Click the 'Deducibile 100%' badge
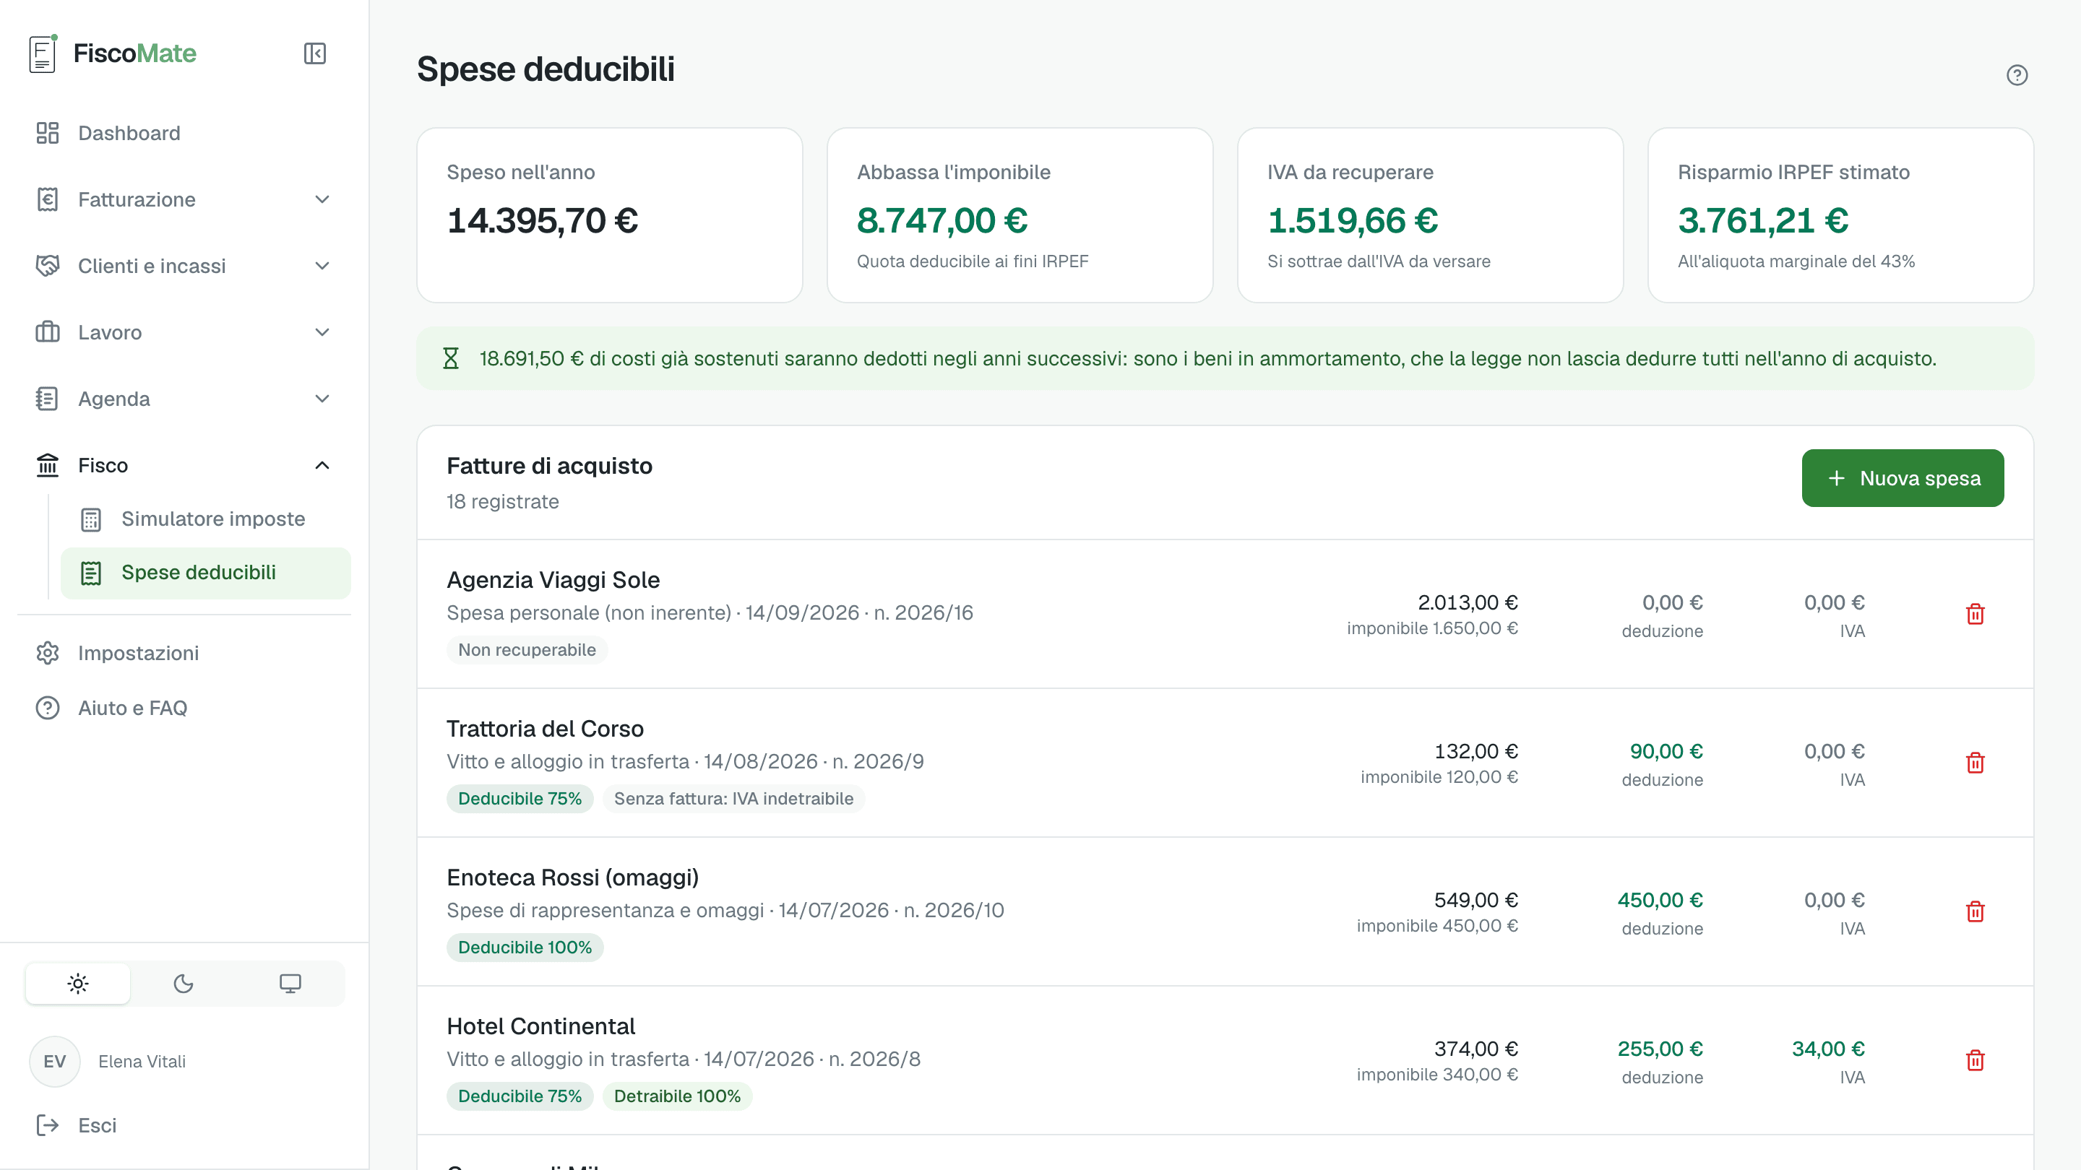The height and width of the screenshot is (1170, 2081). click(x=525, y=947)
